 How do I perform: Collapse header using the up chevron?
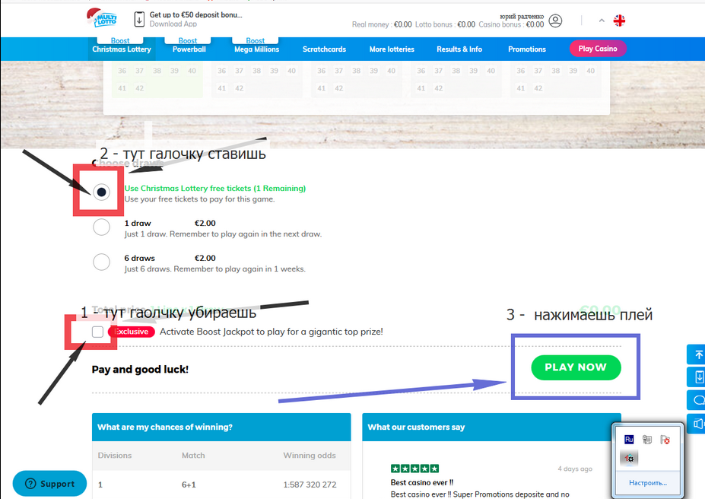[602, 21]
